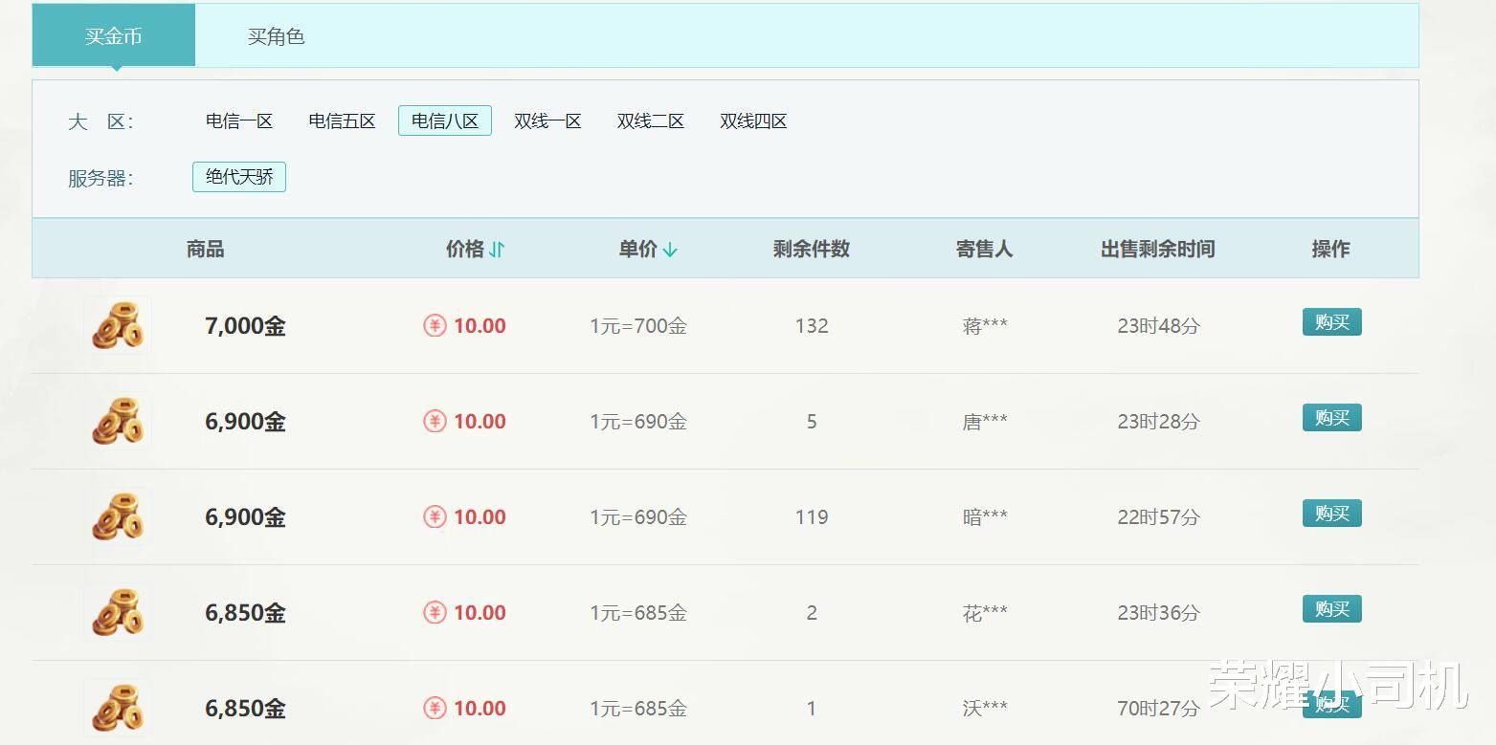The image size is (1496, 745).
Task: Click 购买 on 花***'s 6,850金 listing
Action: tap(1330, 609)
